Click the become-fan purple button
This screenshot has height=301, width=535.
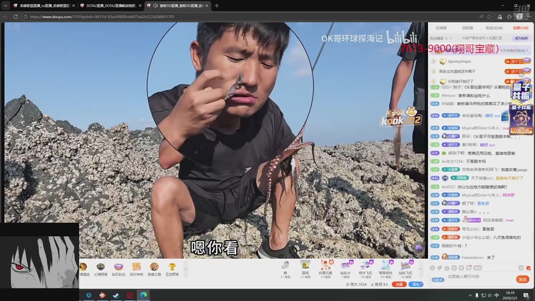click(x=521, y=38)
